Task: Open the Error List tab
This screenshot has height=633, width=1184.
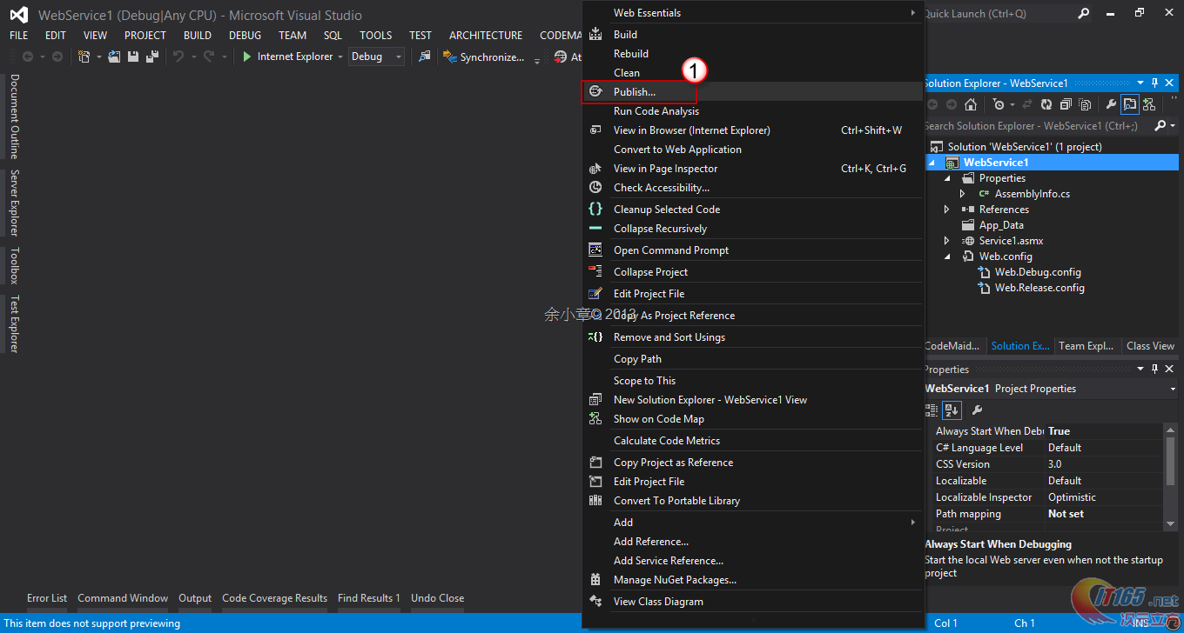Action: [47, 598]
